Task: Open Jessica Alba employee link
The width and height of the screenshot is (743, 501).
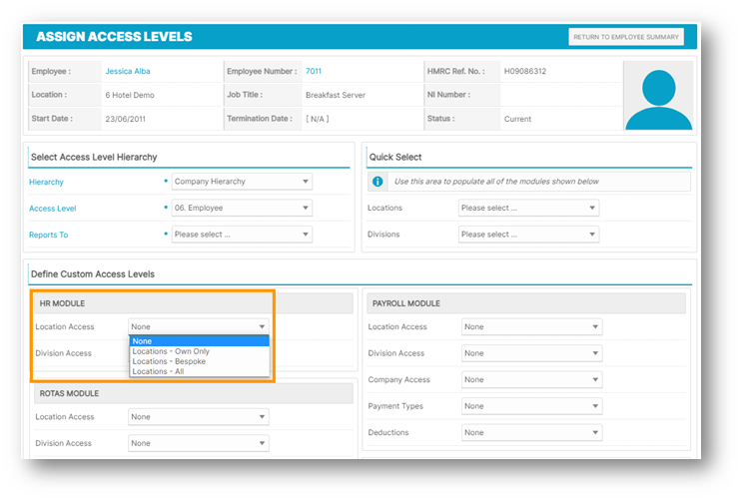Action: coord(128,72)
